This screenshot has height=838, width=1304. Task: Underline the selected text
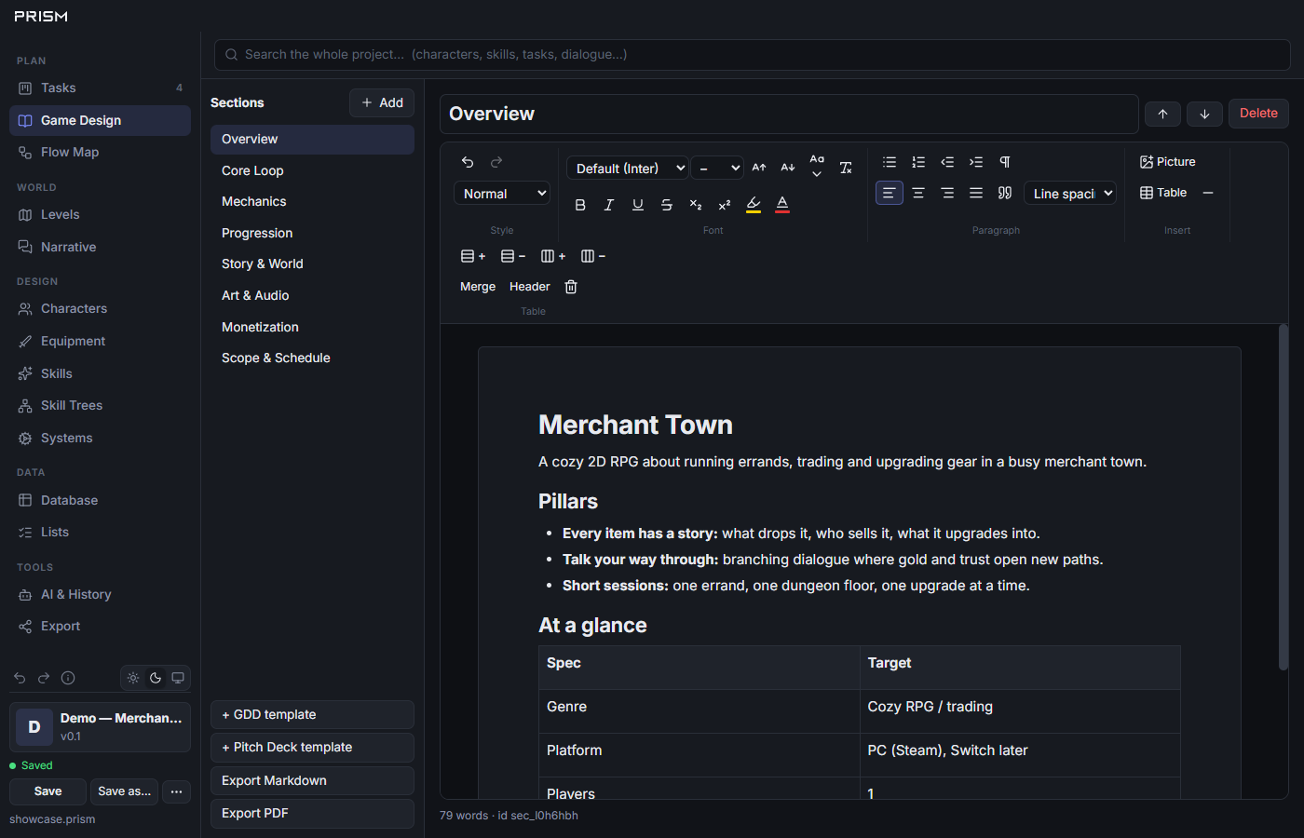coord(638,205)
